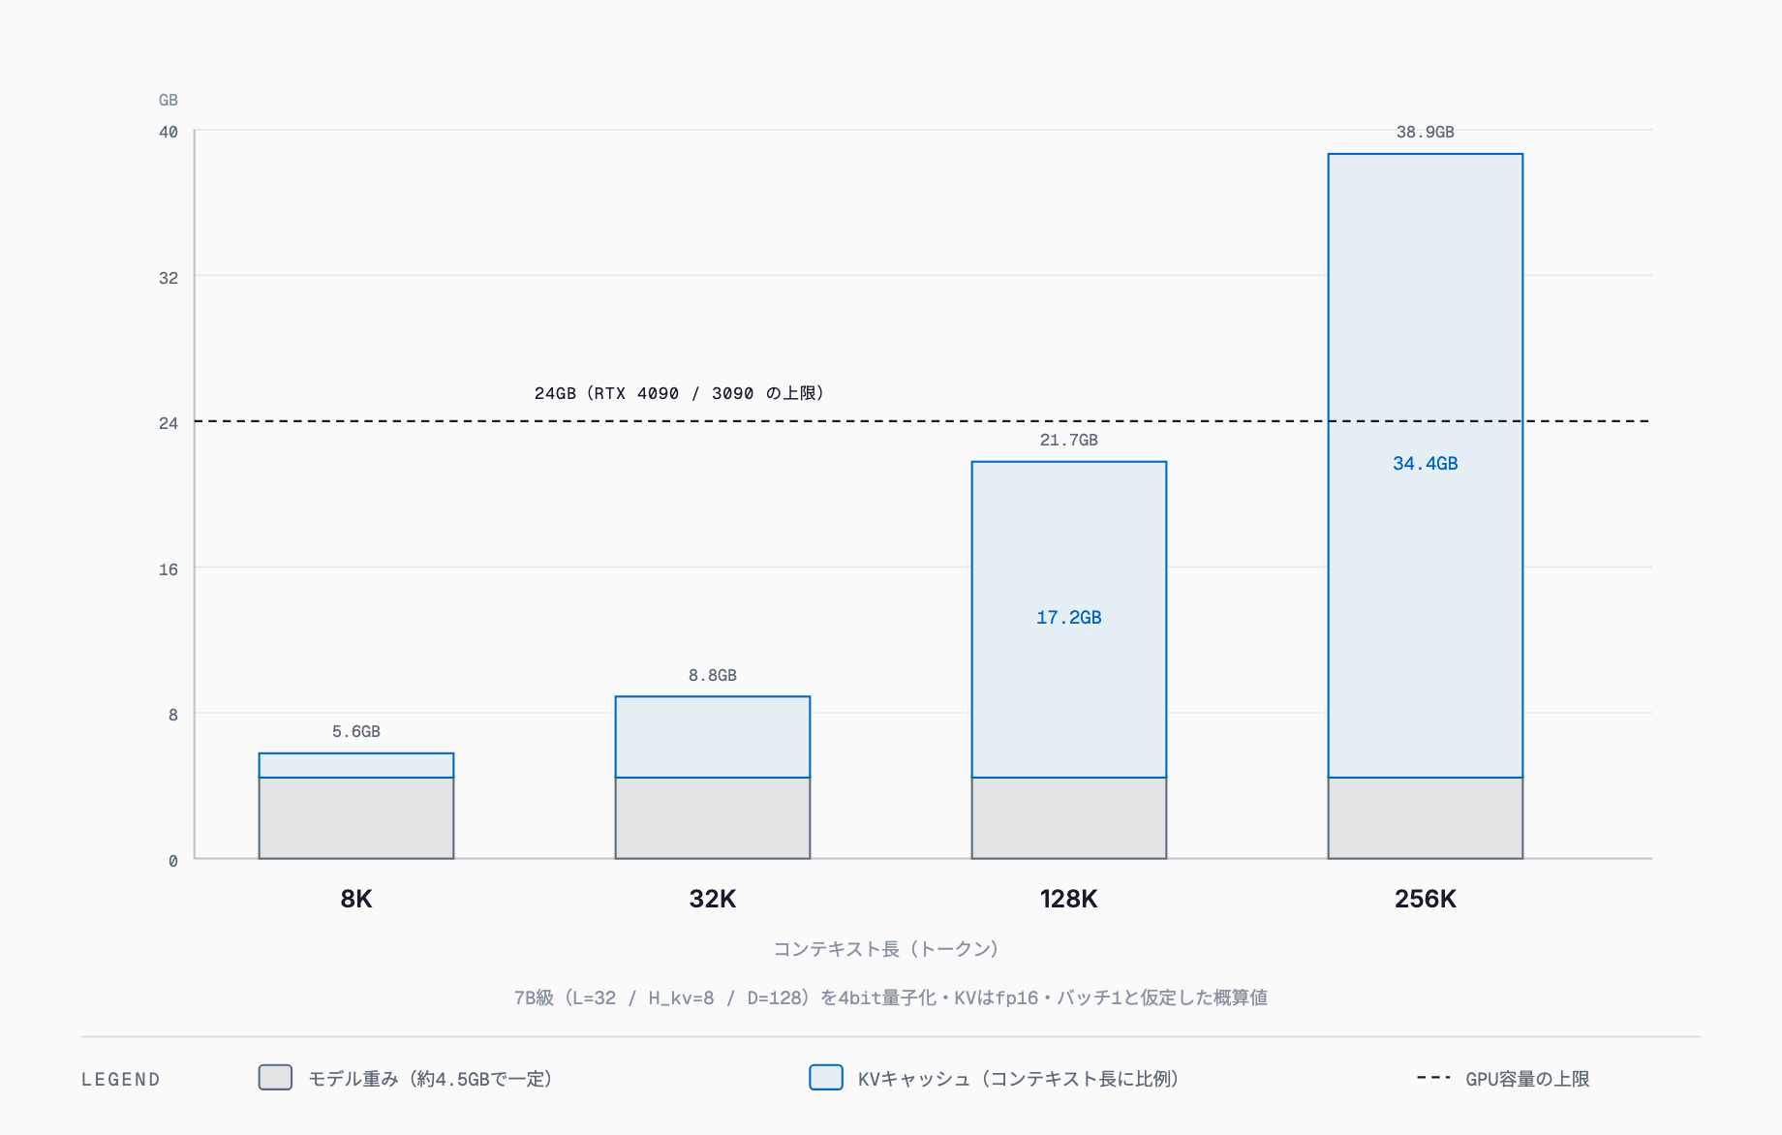The image size is (1782, 1135).
Task: Click the 34.4GB KV cache segment
Action: tap(1426, 466)
